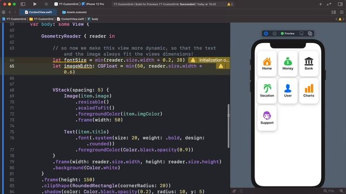Open the body symbol in the jump bar

click(93, 19)
